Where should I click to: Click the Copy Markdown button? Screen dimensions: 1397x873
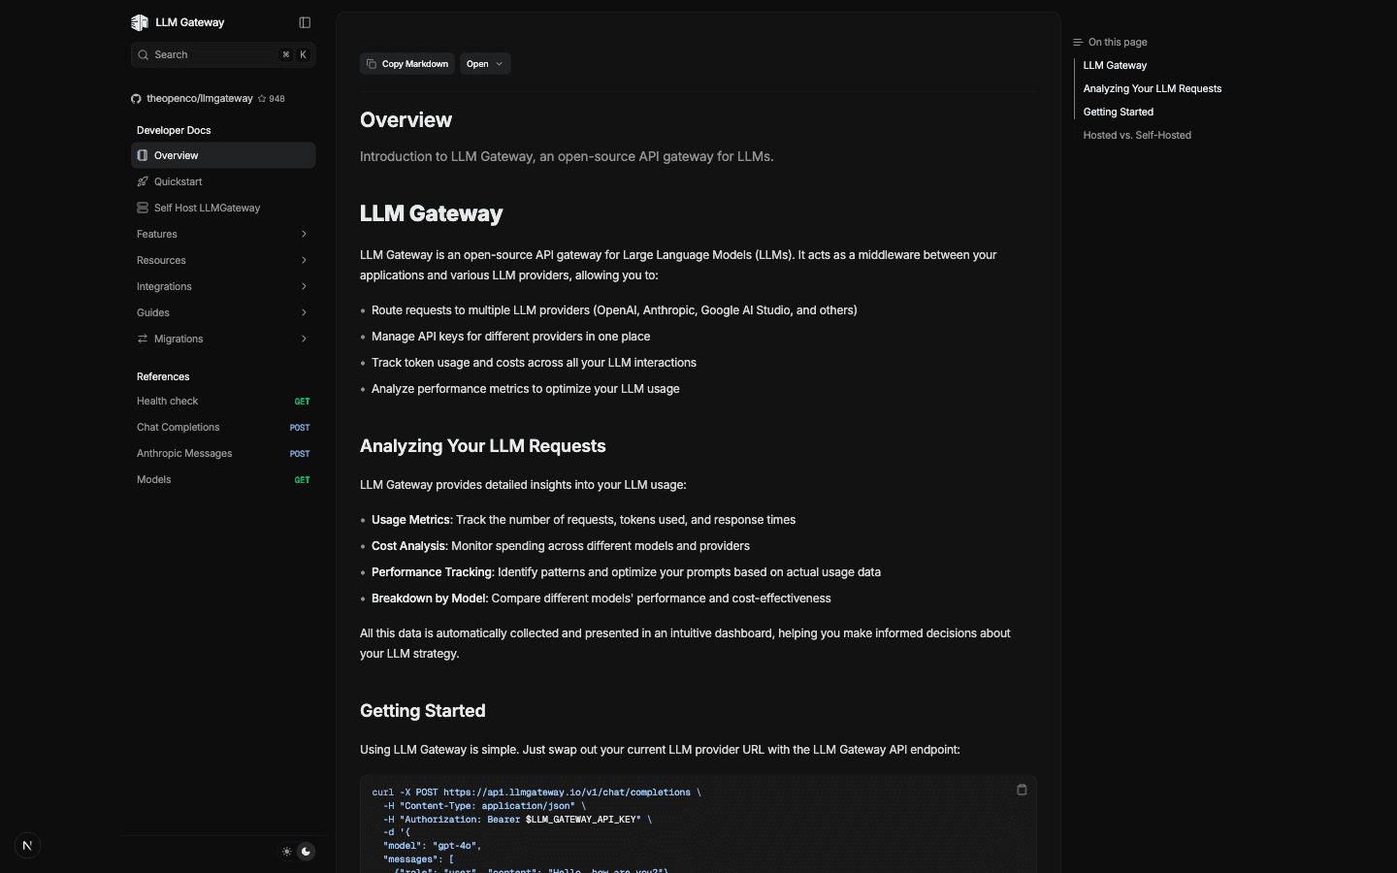(x=406, y=63)
